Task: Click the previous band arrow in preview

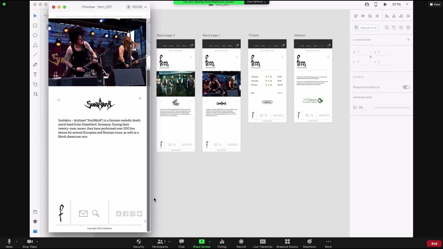Action: click(x=58, y=100)
